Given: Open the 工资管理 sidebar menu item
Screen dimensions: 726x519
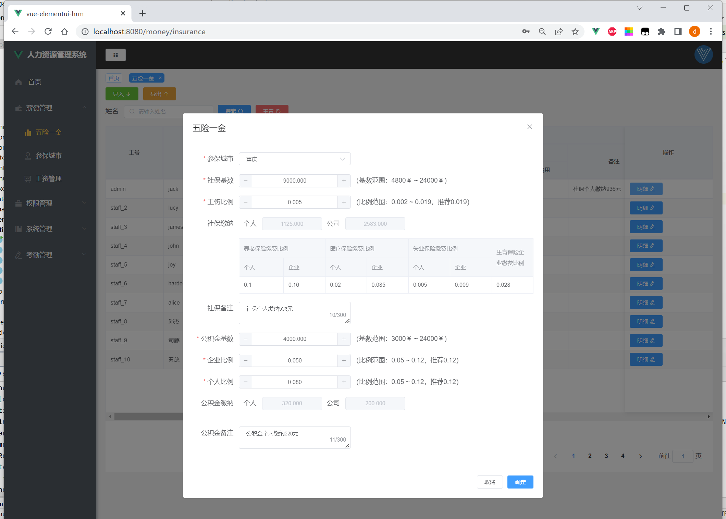Looking at the screenshot, I should (48, 178).
